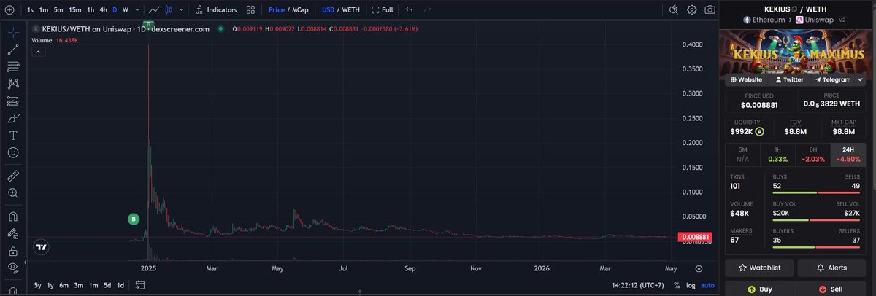
Task: Hide all drawings with eye icon
Action: [12, 268]
